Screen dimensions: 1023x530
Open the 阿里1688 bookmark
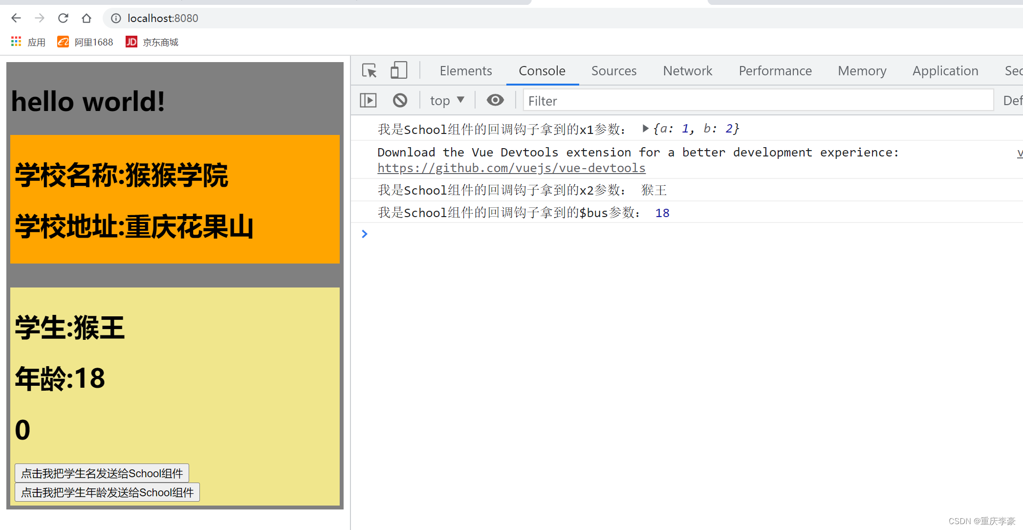click(85, 43)
